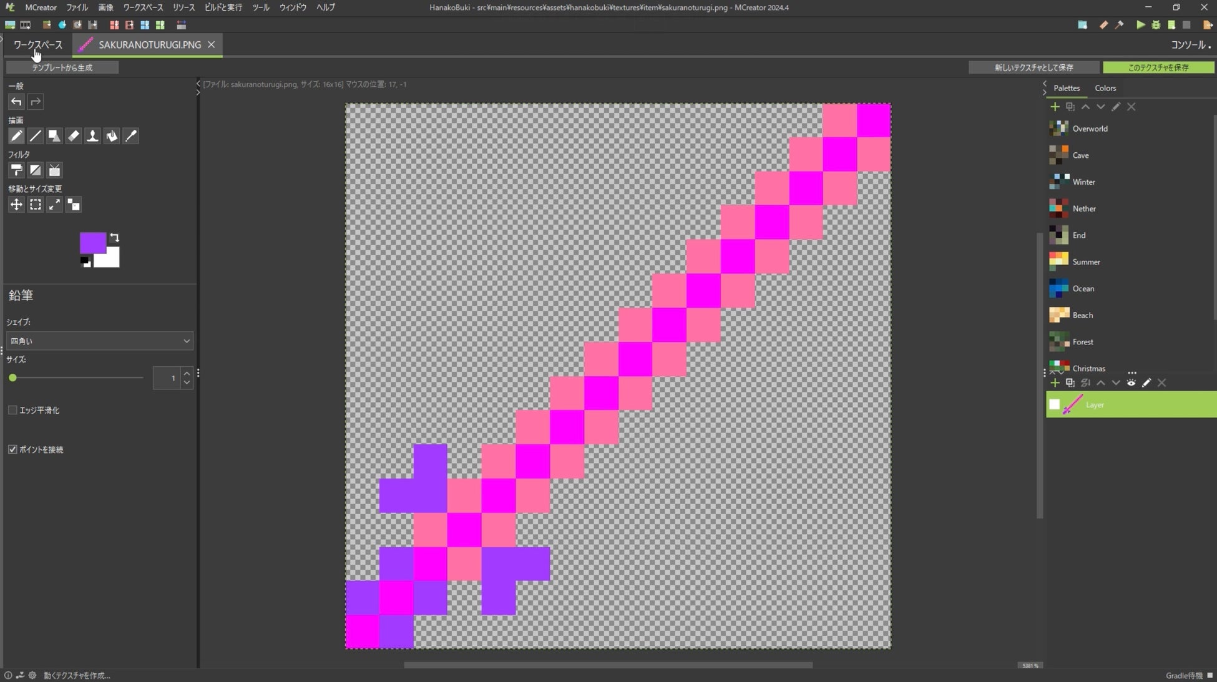Open the シェイプ shape dropdown

(100, 341)
